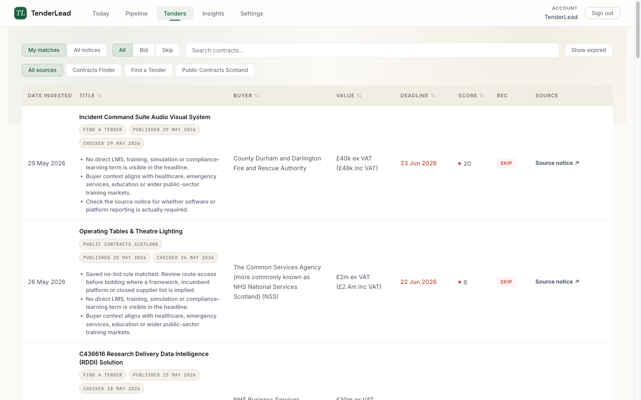Image resolution: width=641 pixels, height=400 pixels.
Task: Open Operating Tables & Theatre Lighting tender
Action: [131, 231]
